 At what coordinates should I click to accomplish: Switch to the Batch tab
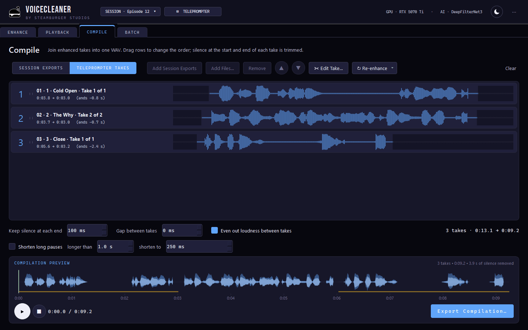[x=132, y=32]
